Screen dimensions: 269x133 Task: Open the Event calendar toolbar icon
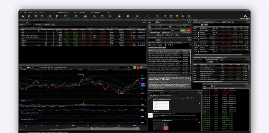[76, 17]
